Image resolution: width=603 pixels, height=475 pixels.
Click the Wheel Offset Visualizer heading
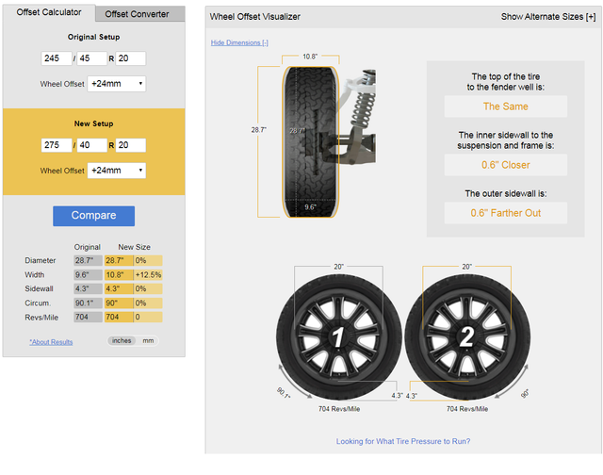point(255,17)
